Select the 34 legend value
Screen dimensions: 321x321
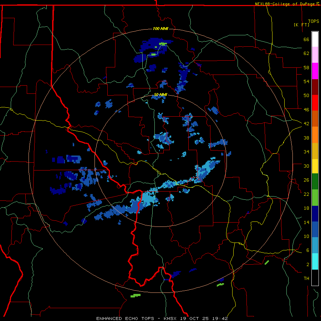[306, 152]
